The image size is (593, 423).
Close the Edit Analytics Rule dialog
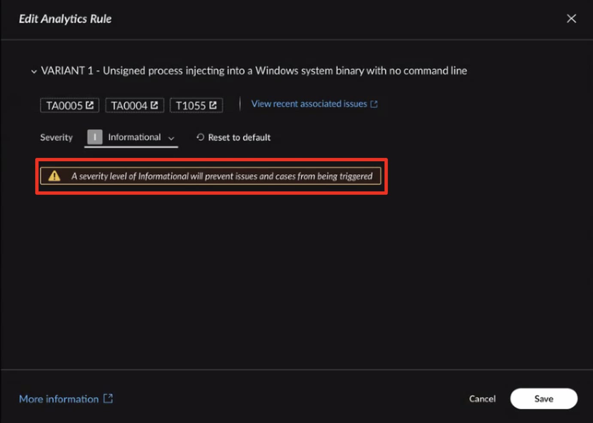(x=571, y=18)
